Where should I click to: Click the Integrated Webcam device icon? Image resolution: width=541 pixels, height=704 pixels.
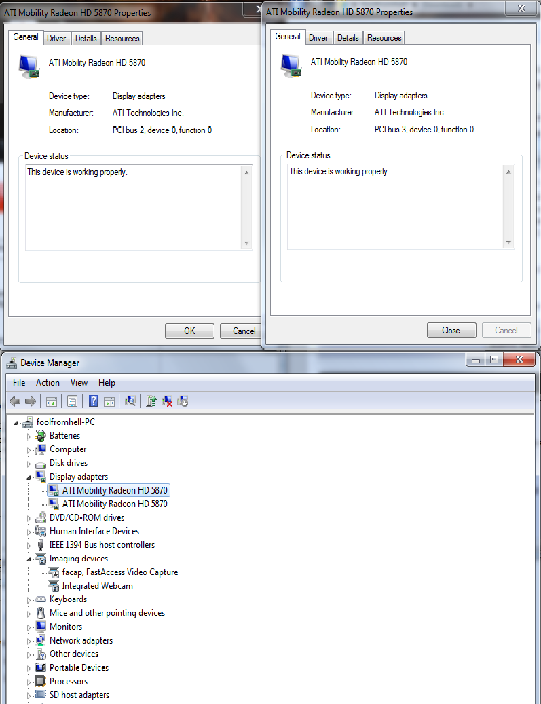pos(54,586)
